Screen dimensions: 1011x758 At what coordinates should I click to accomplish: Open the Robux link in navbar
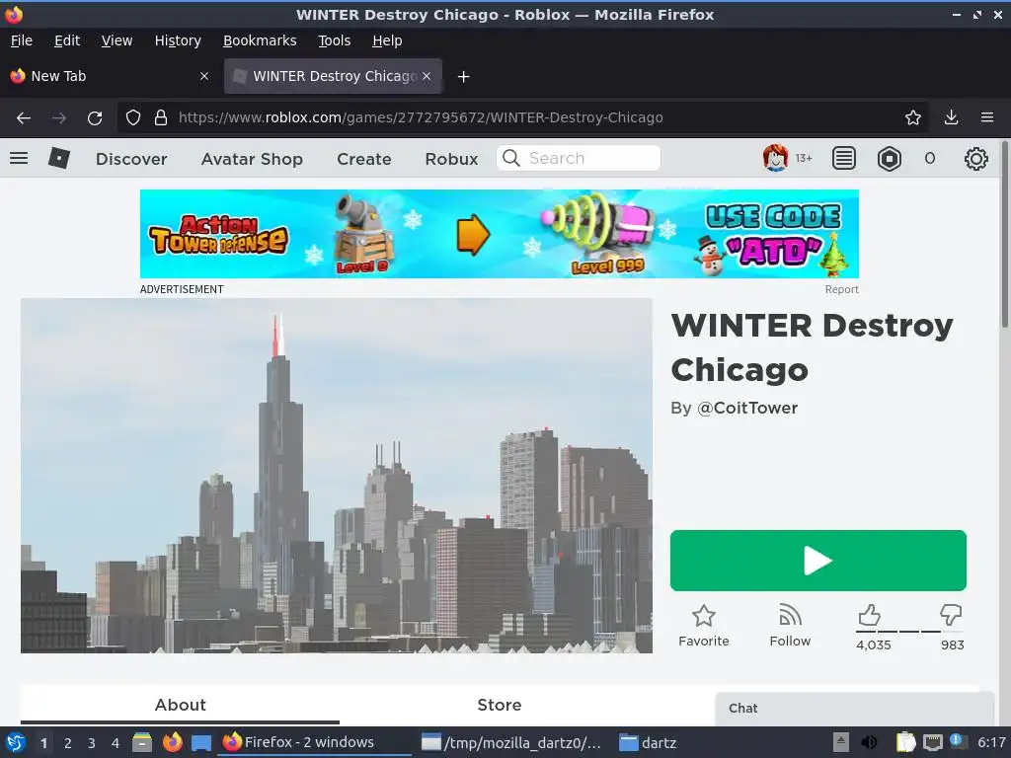point(451,159)
